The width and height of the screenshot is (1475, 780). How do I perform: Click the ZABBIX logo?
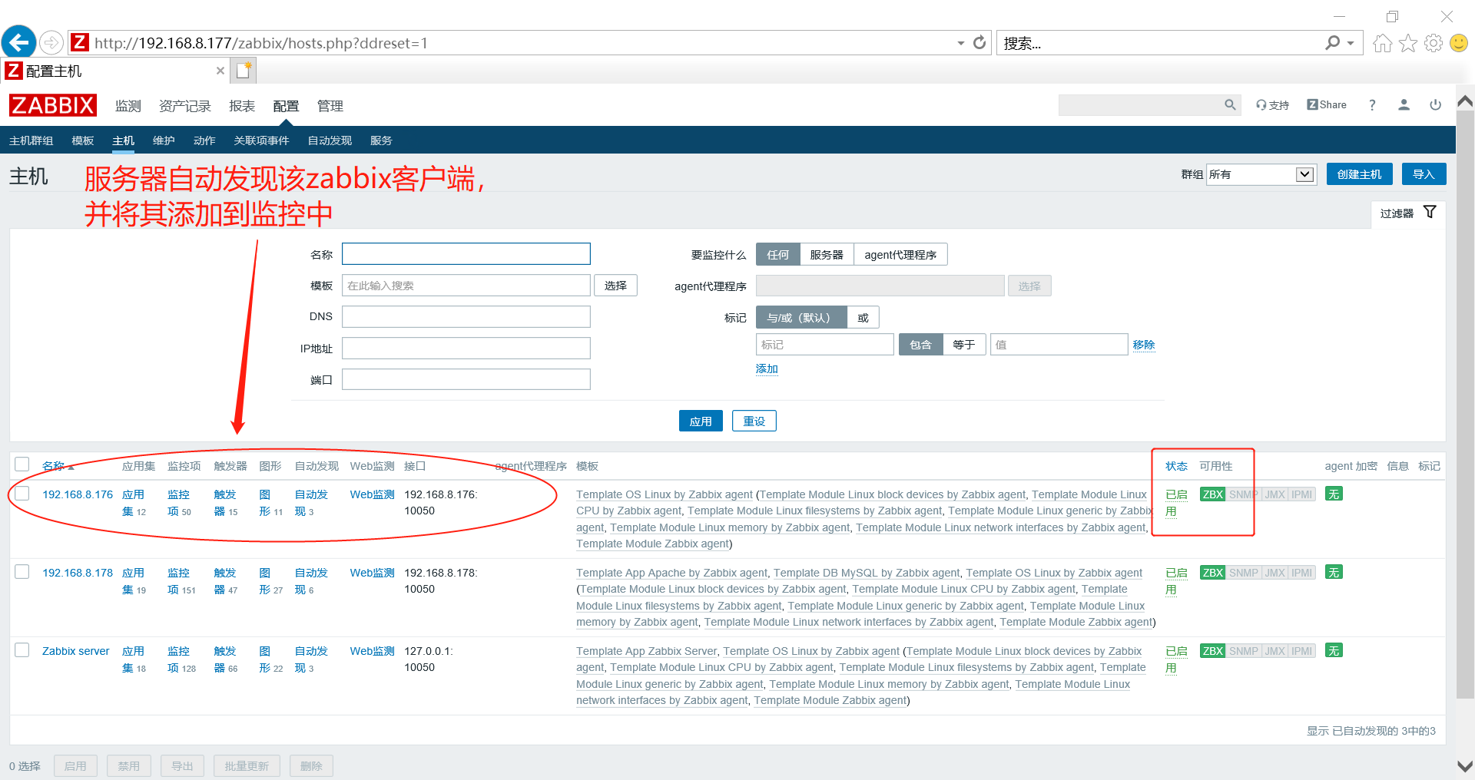pos(53,105)
